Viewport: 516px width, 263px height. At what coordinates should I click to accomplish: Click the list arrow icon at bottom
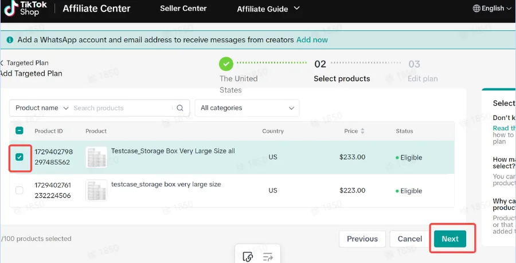(268, 257)
